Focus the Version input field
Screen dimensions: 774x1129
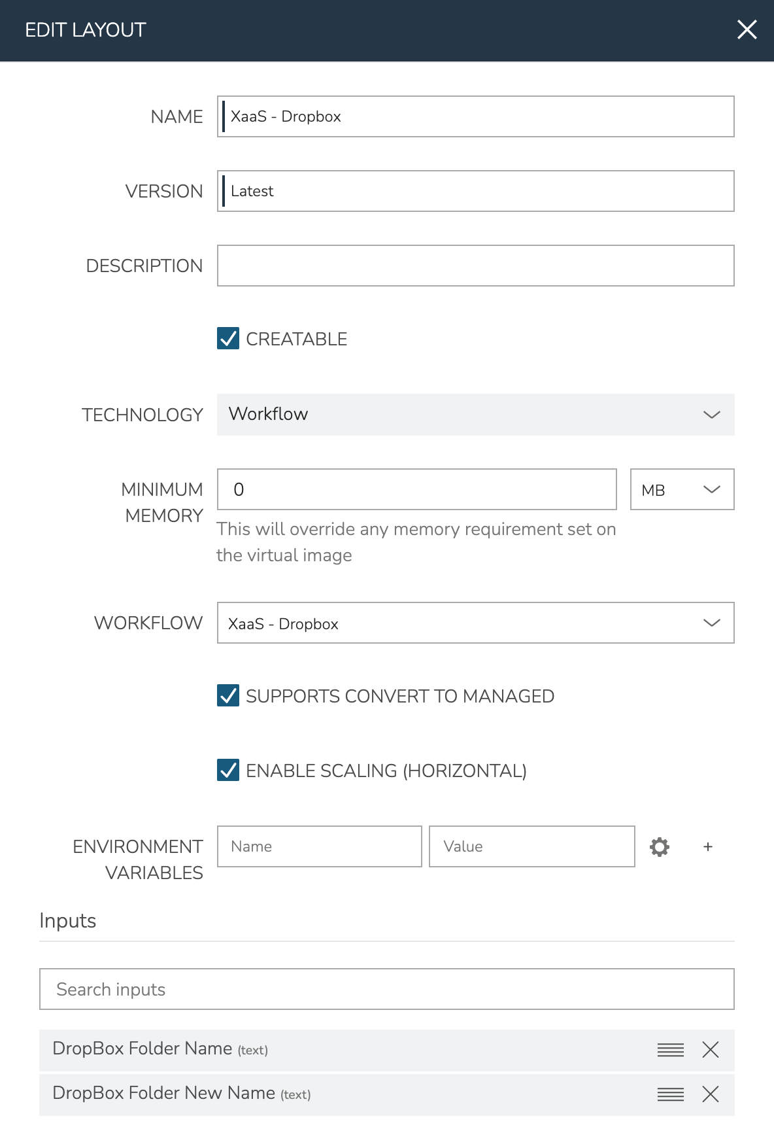click(x=475, y=191)
